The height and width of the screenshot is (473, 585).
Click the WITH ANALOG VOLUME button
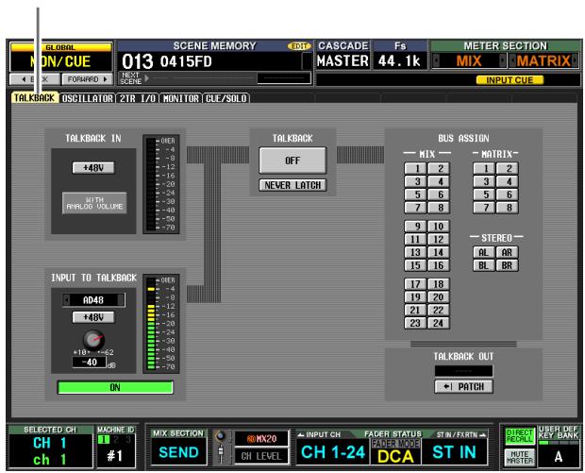(x=94, y=203)
